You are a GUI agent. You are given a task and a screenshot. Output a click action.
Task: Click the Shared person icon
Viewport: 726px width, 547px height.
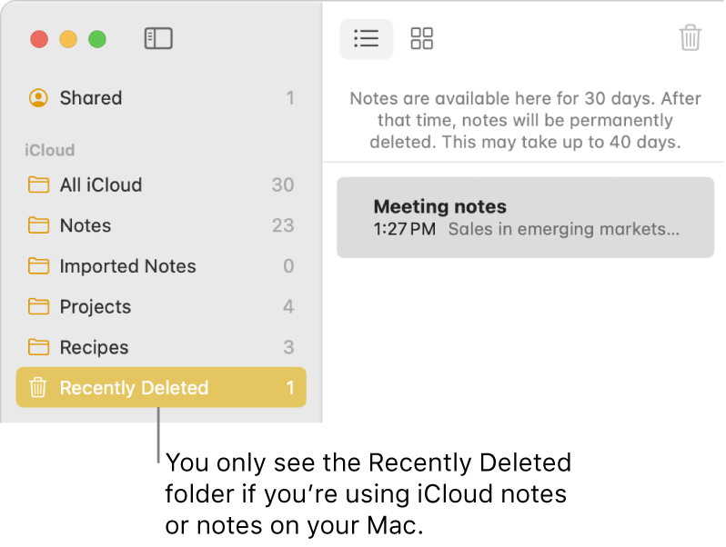coord(38,98)
